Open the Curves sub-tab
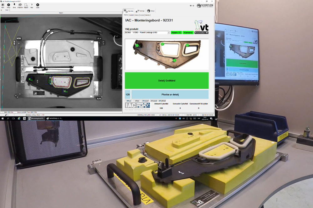 [142, 15]
